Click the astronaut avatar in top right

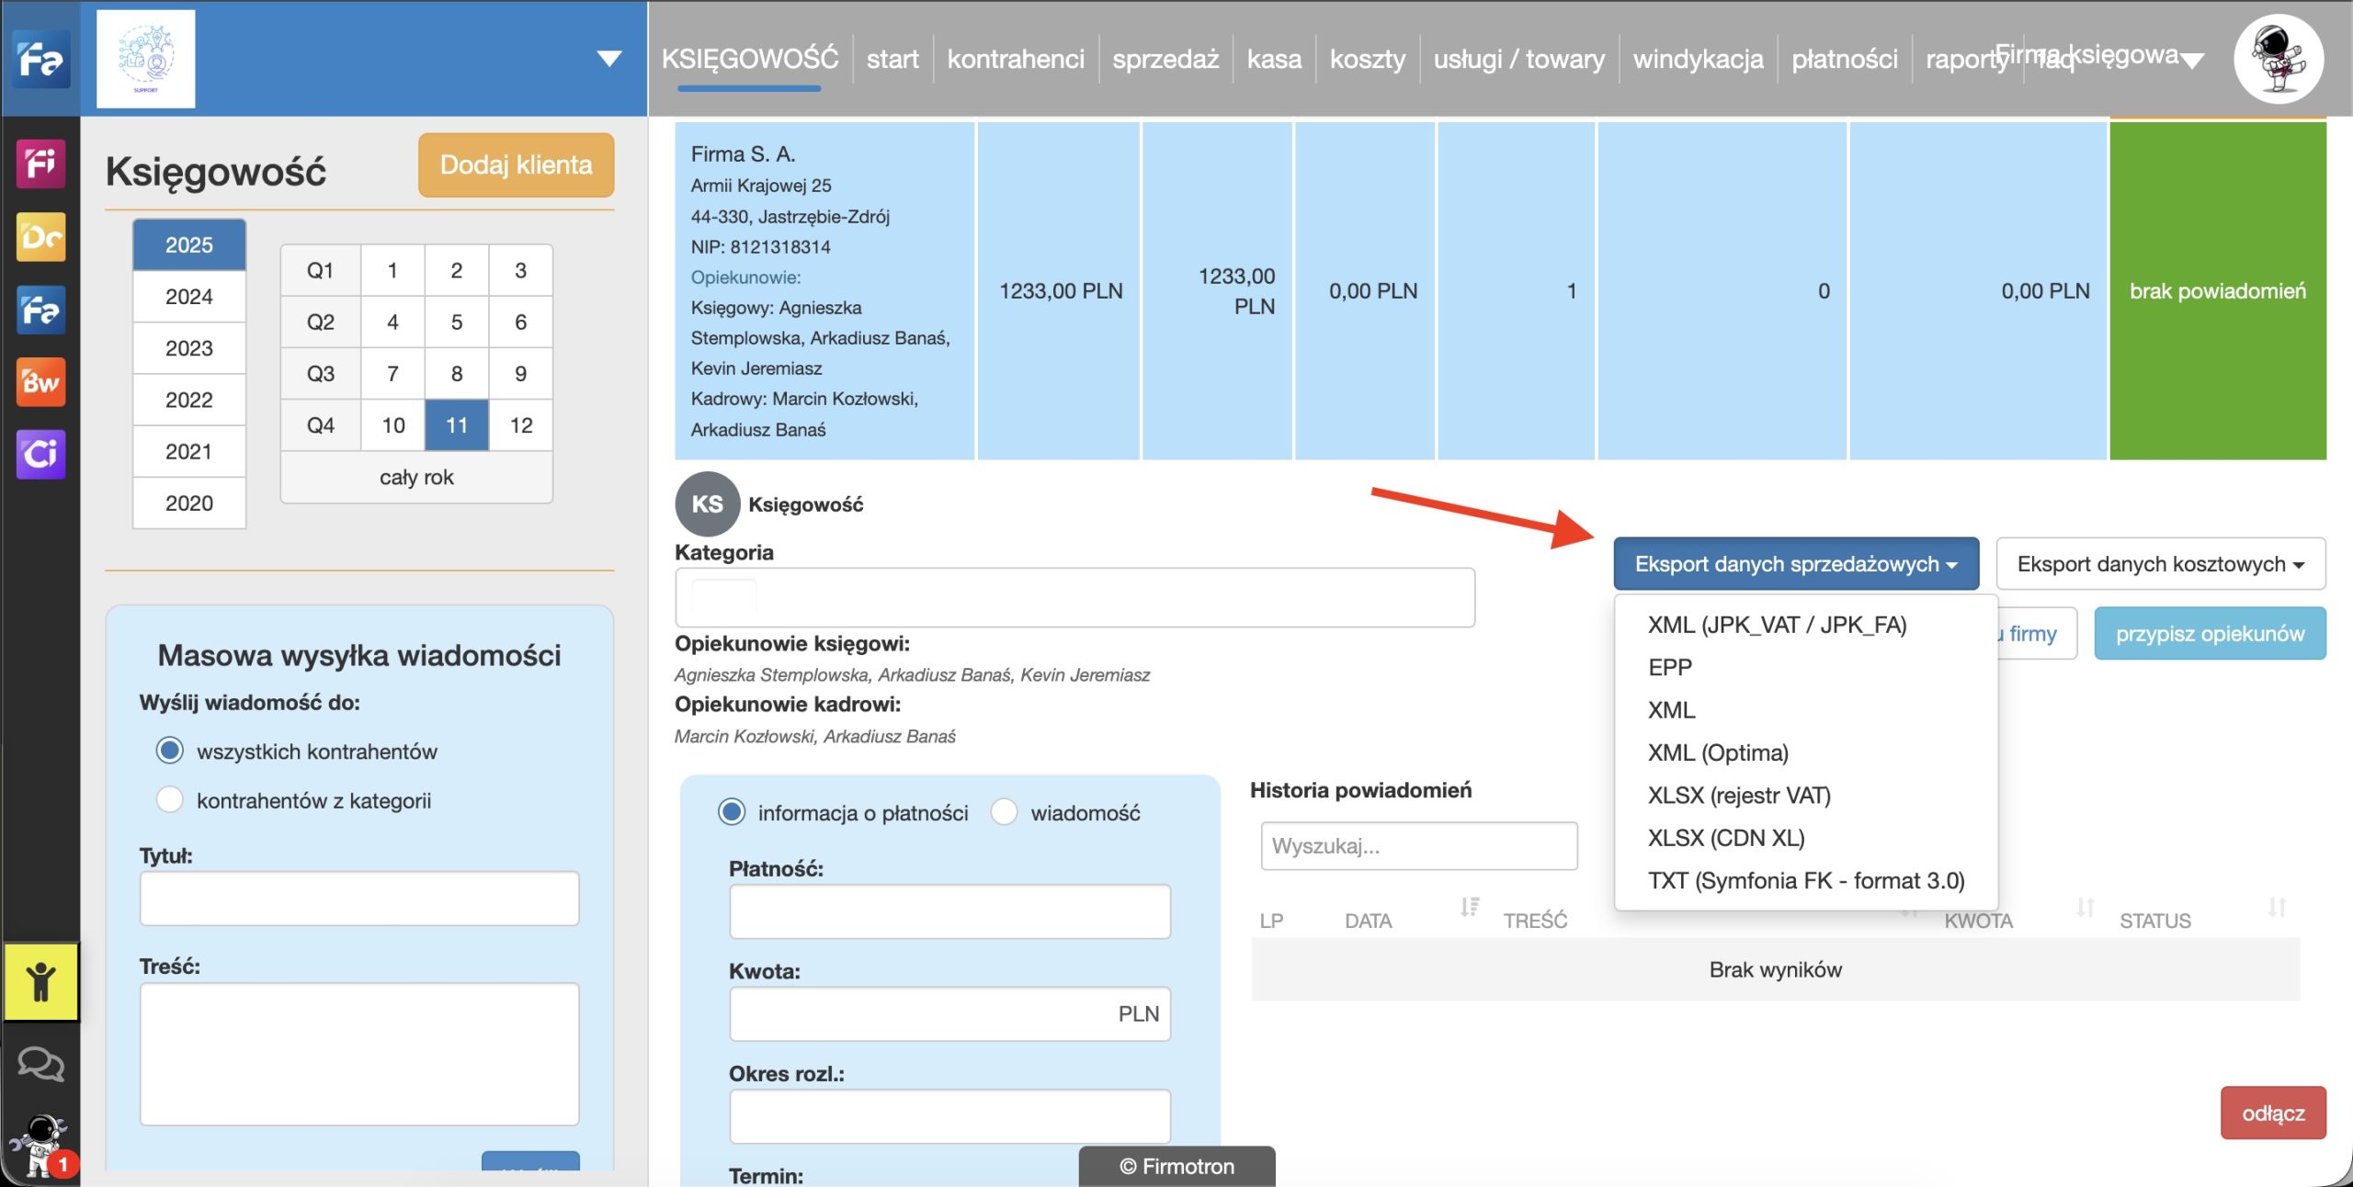coord(2279,59)
